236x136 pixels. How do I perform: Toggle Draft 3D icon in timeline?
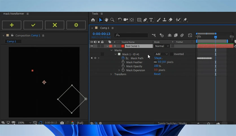coord(162,35)
